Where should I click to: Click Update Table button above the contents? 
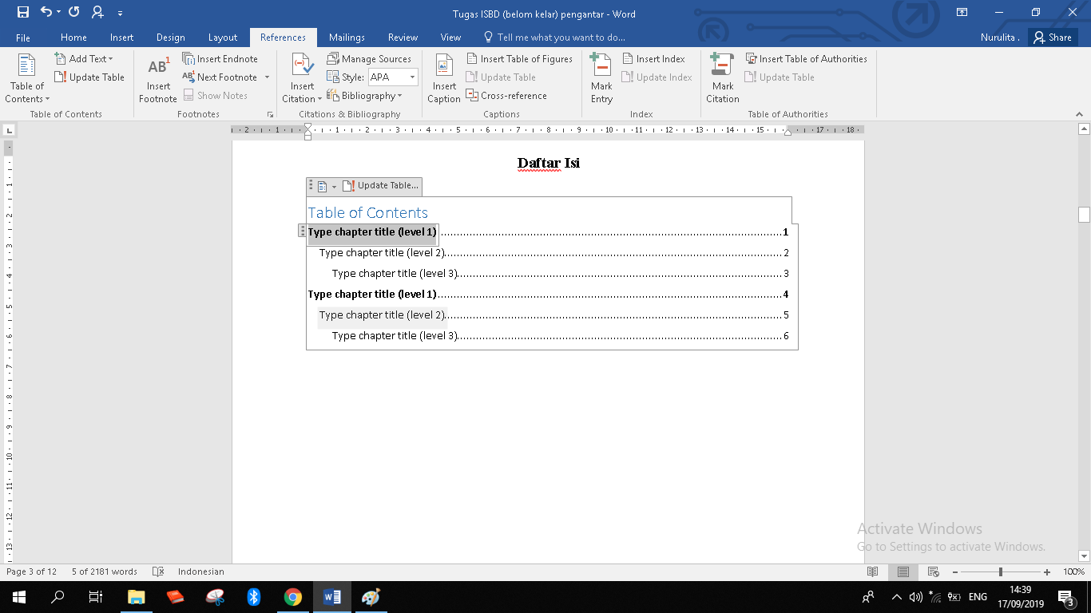coord(380,186)
